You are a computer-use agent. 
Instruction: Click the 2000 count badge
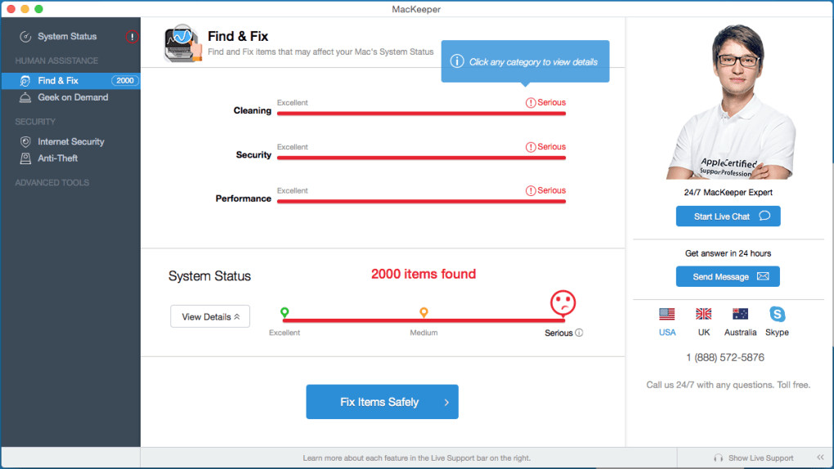coord(125,81)
